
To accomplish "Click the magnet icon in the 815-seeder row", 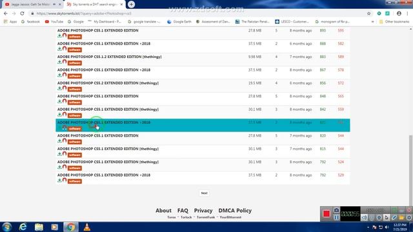I will [65, 154].
